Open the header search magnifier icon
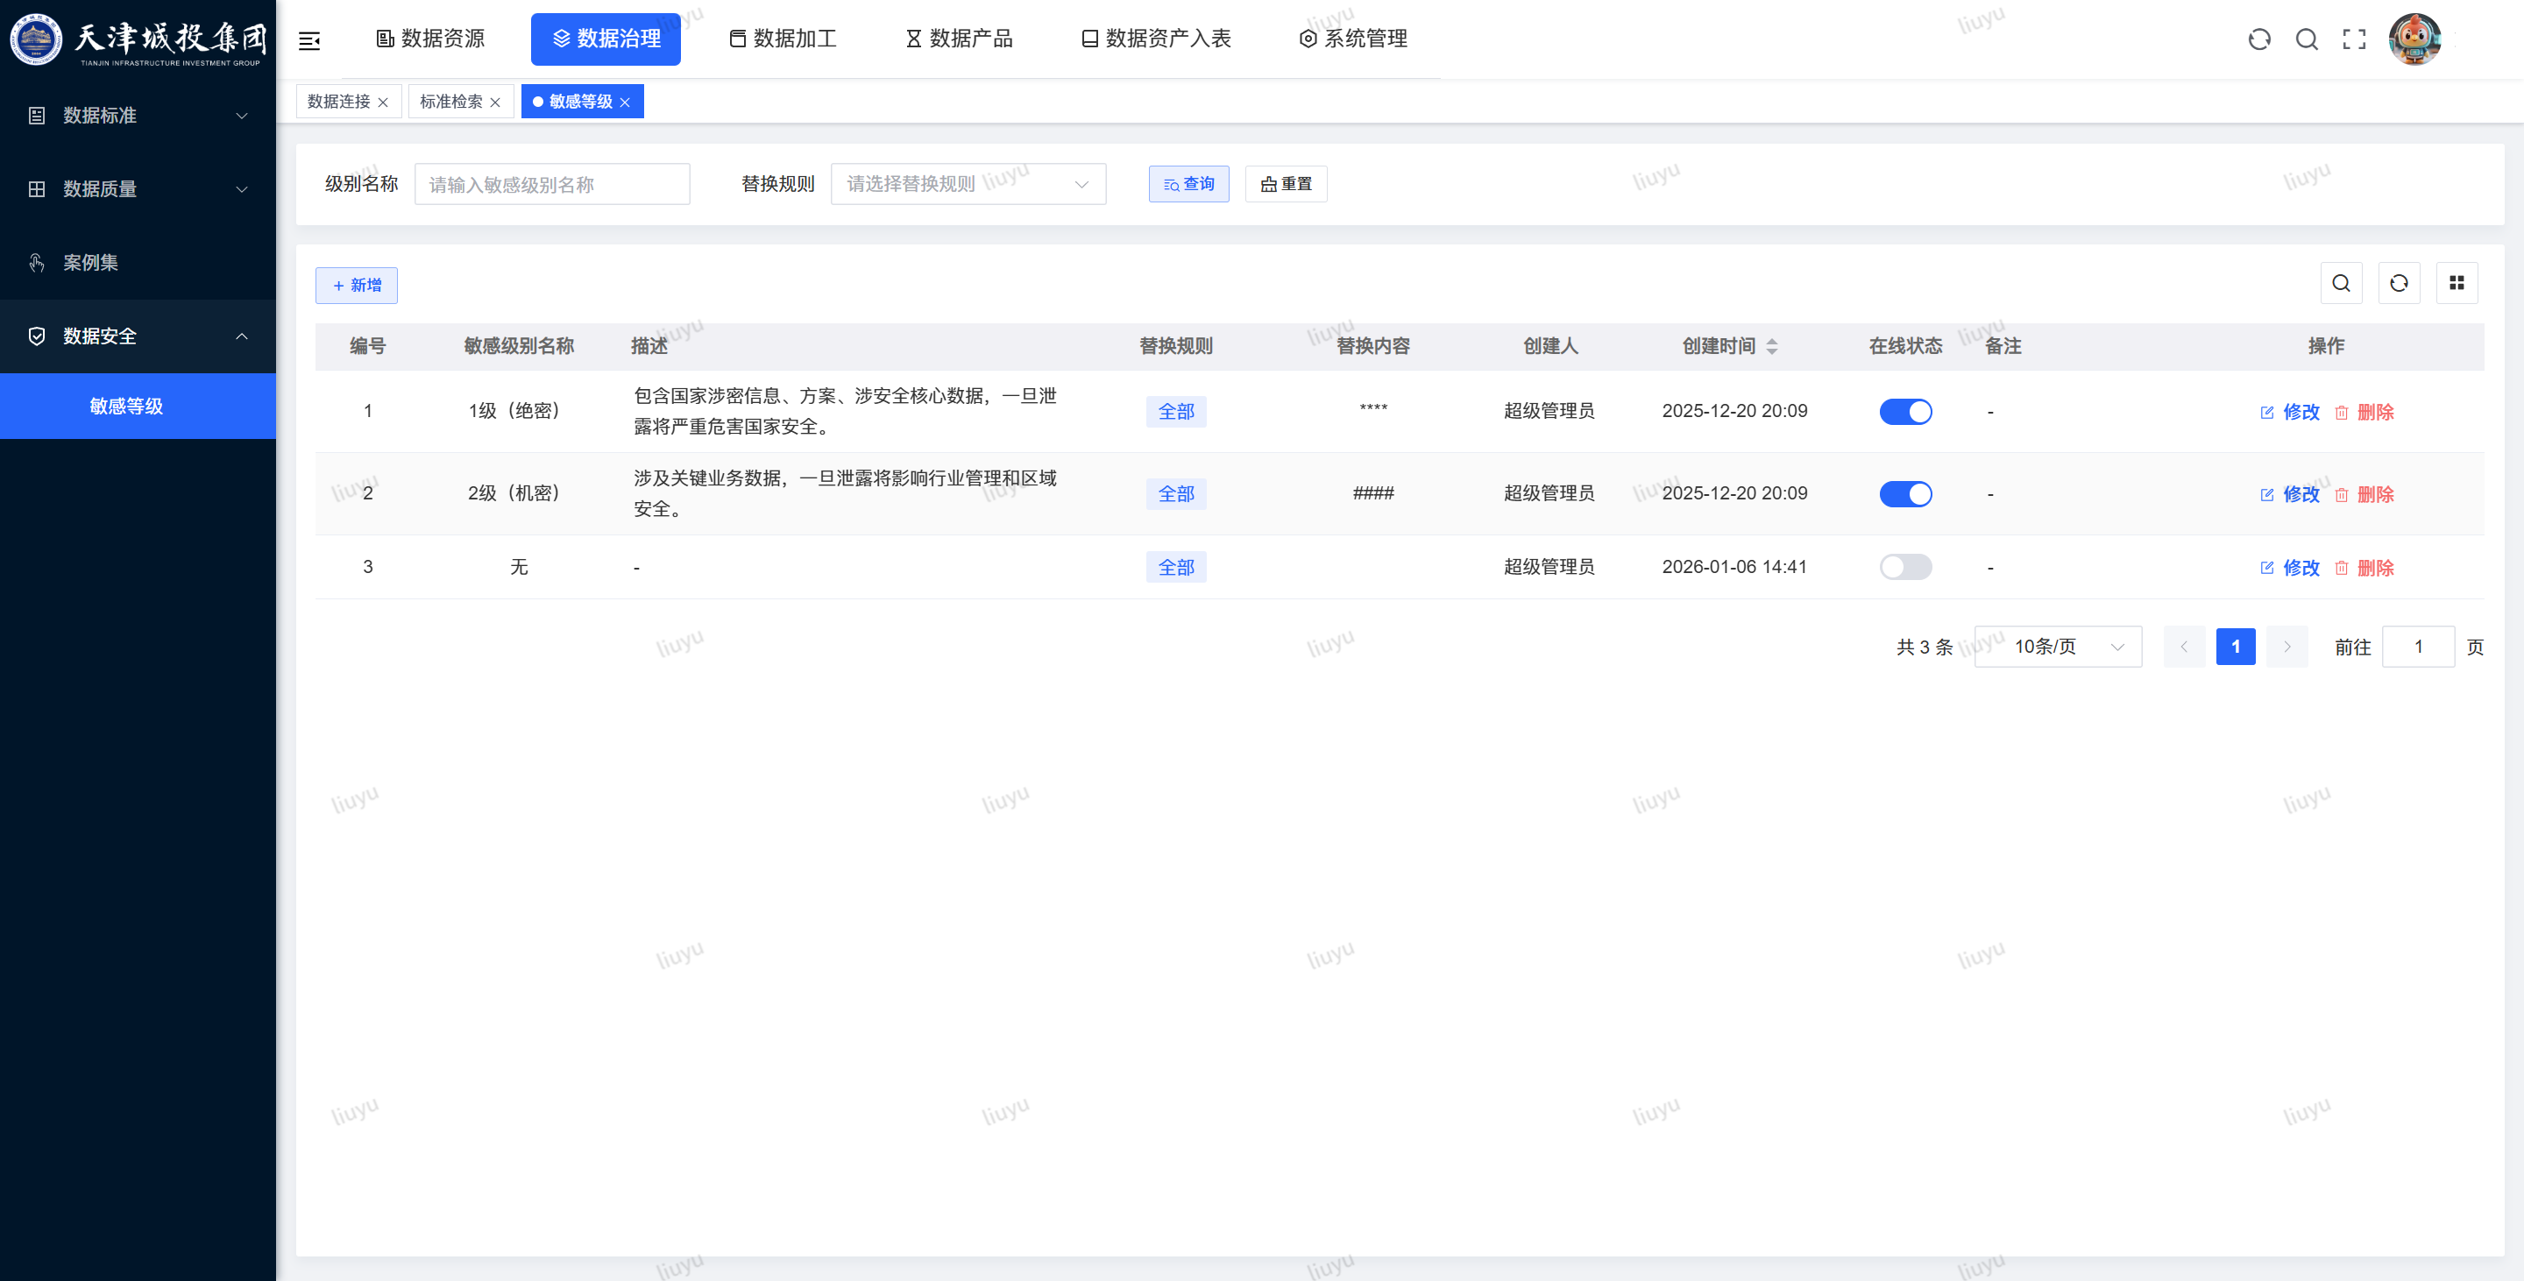 (x=2308, y=39)
